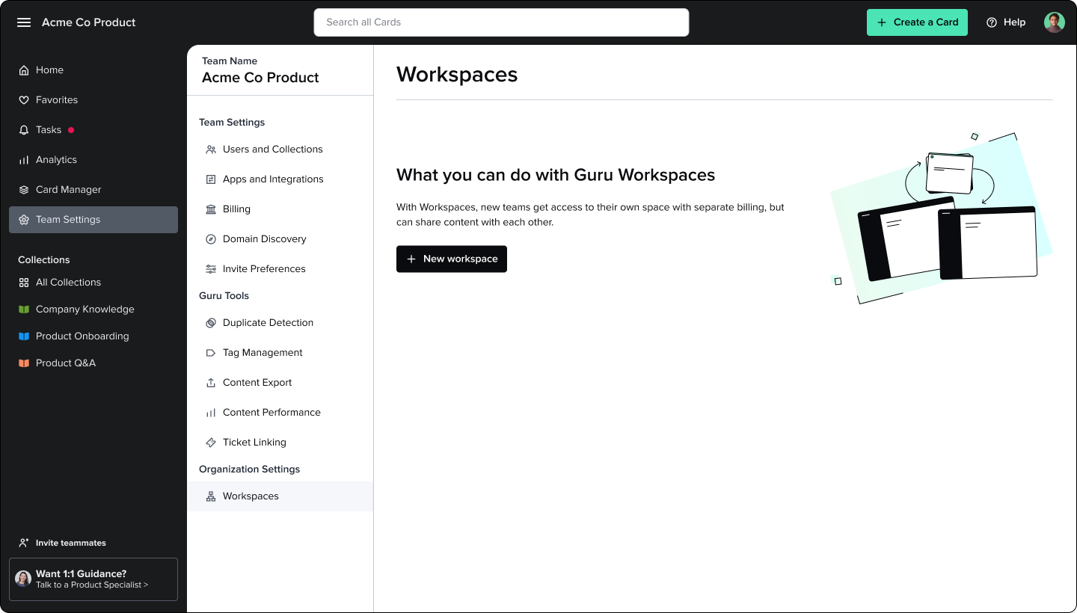1077x613 pixels.
Task: Click the Workspaces hierarchy icon
Action: 211,496
